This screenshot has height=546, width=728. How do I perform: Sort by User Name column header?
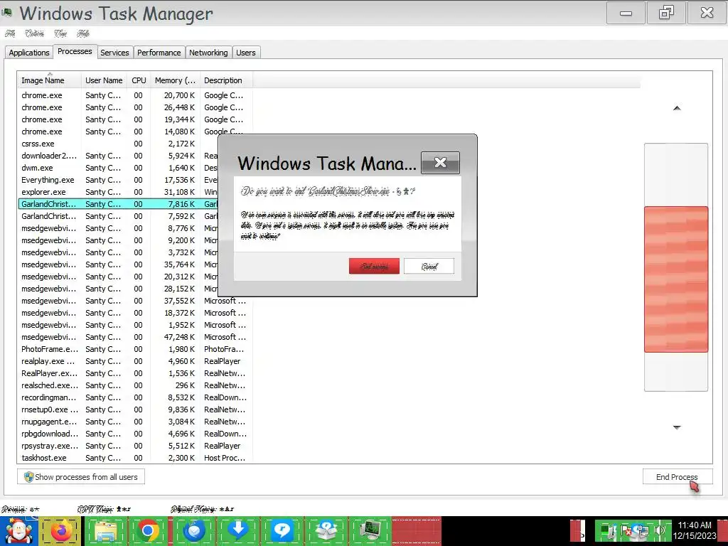pyautogui.click(x=104, y=80)
